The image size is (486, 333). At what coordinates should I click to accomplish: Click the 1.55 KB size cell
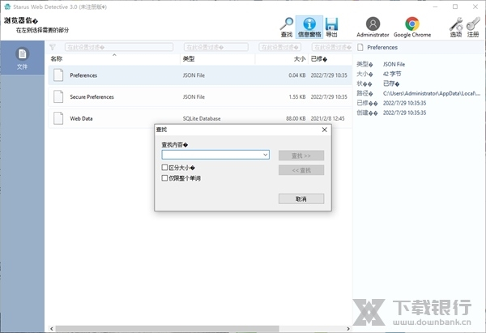(x=297, y=96)
